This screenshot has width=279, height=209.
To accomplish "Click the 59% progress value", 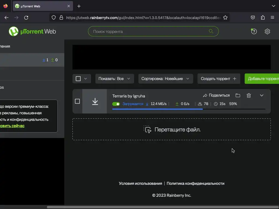I will coord(233,104).
